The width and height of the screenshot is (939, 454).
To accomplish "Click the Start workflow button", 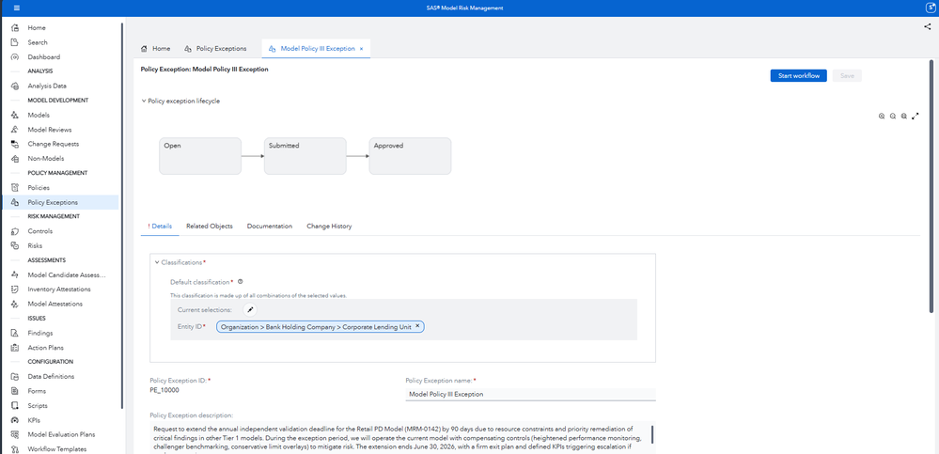I will [799, 76].
